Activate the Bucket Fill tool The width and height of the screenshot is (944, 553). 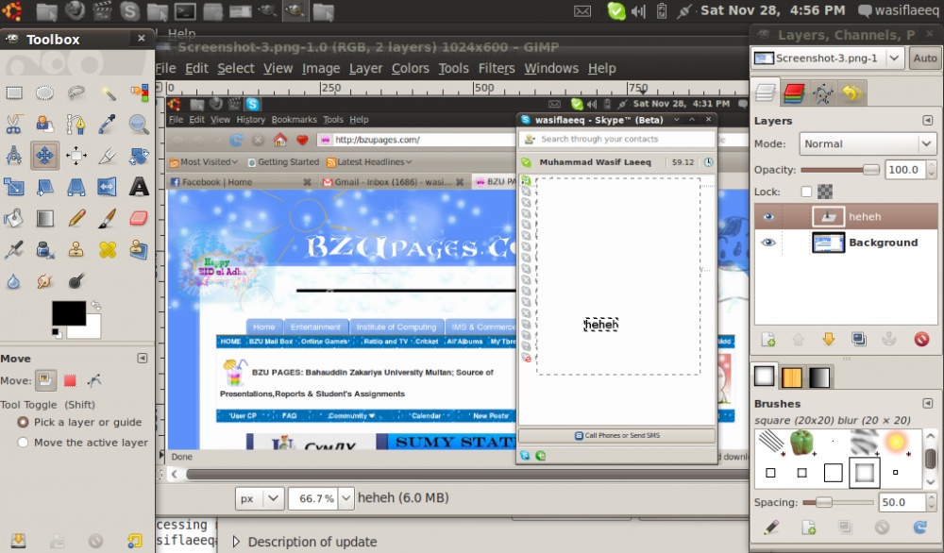pyautogui.click(x=14, y=218)
